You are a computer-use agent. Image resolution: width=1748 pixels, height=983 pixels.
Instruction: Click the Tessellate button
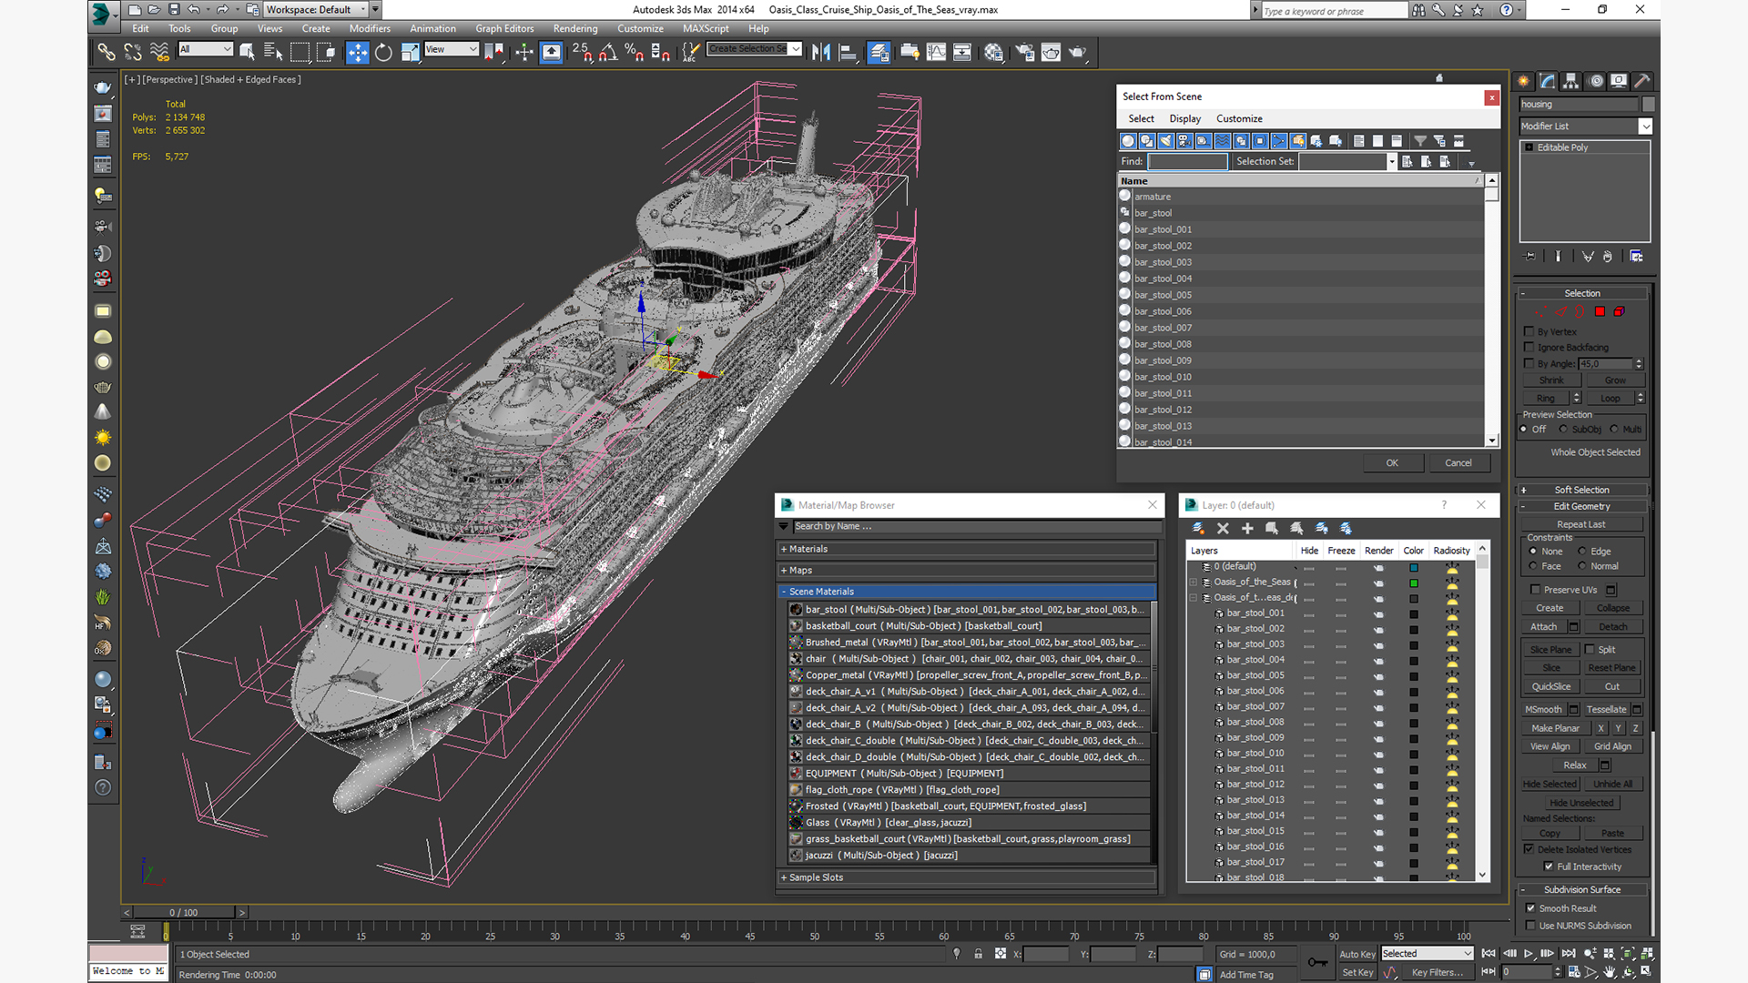[x=1606, y=710]
